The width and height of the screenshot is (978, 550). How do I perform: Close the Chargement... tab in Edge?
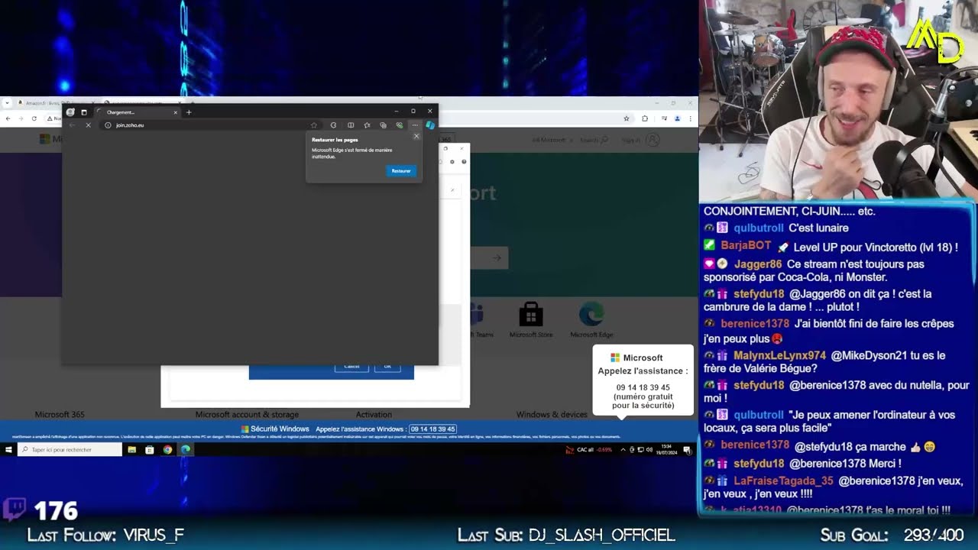(175, 112)
